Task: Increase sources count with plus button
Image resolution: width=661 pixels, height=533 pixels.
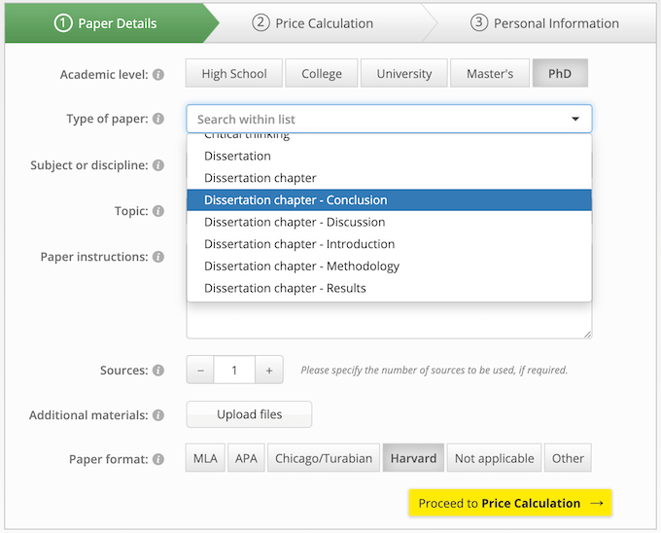Action: 269,371
